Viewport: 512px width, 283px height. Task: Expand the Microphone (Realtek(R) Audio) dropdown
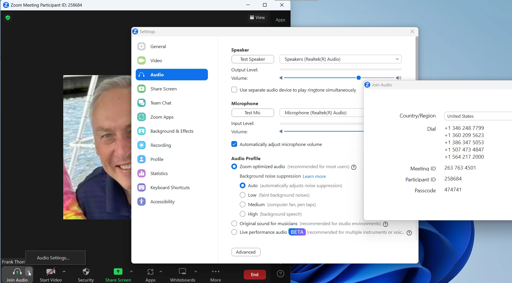pyautogui.click(x=321, y=113)
